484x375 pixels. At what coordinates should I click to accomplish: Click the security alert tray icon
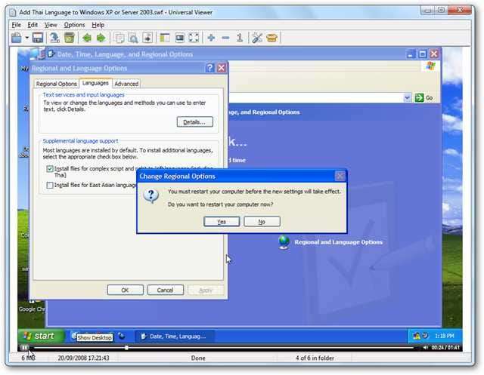click(416, 336)
